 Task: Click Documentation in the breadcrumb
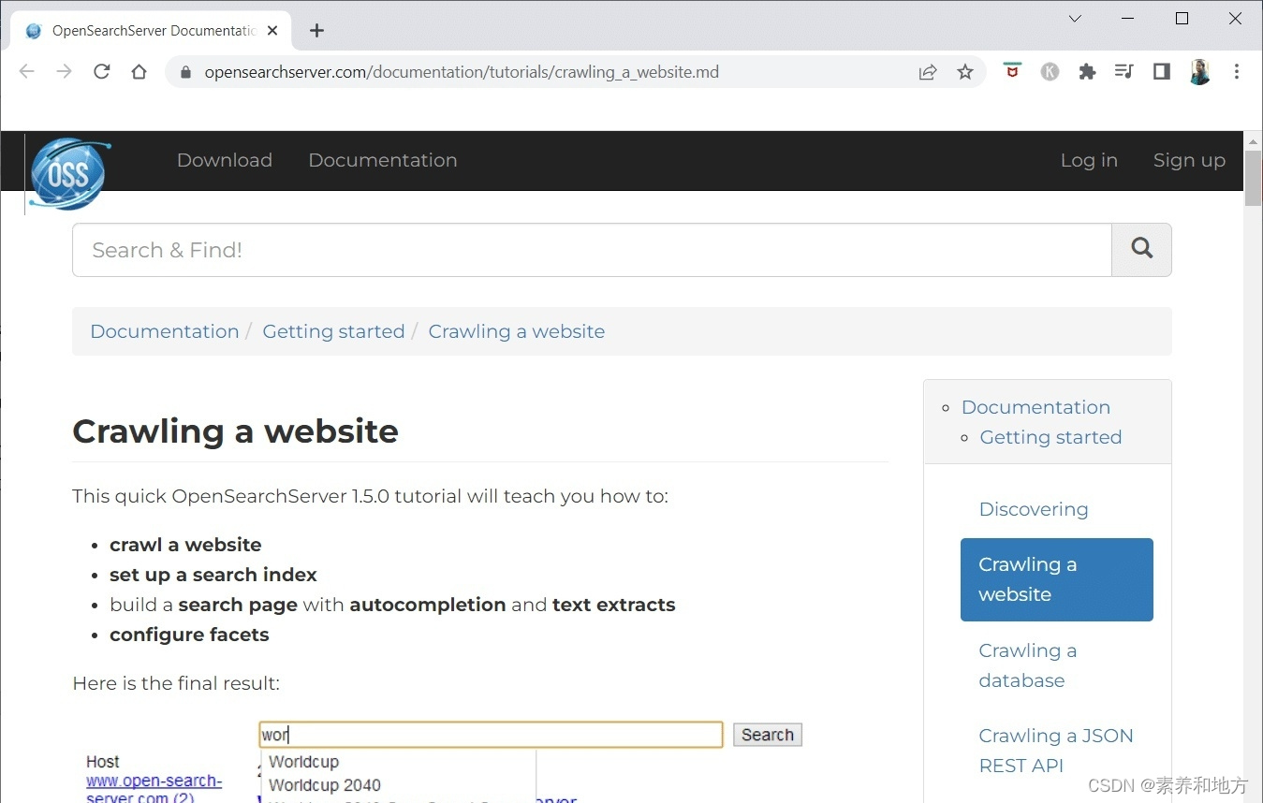(x=165, y=331)
